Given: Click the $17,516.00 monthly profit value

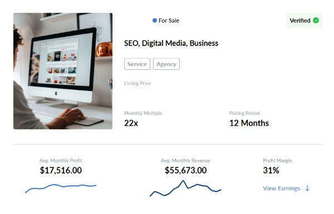Looking at the screenshot, I should [61, 170].
